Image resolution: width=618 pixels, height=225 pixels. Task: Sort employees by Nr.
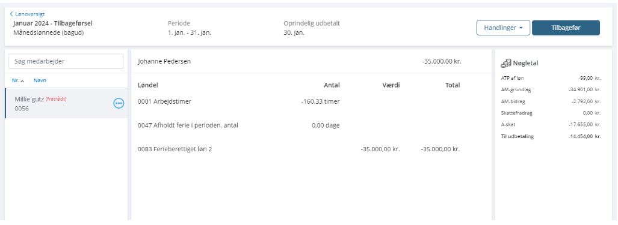pos(16,80)
